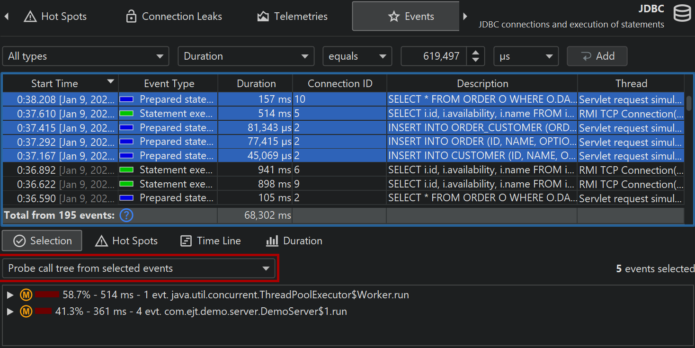695x348 pixels.
Task: Click the JDBC database icon
Action: pos(682,14)
